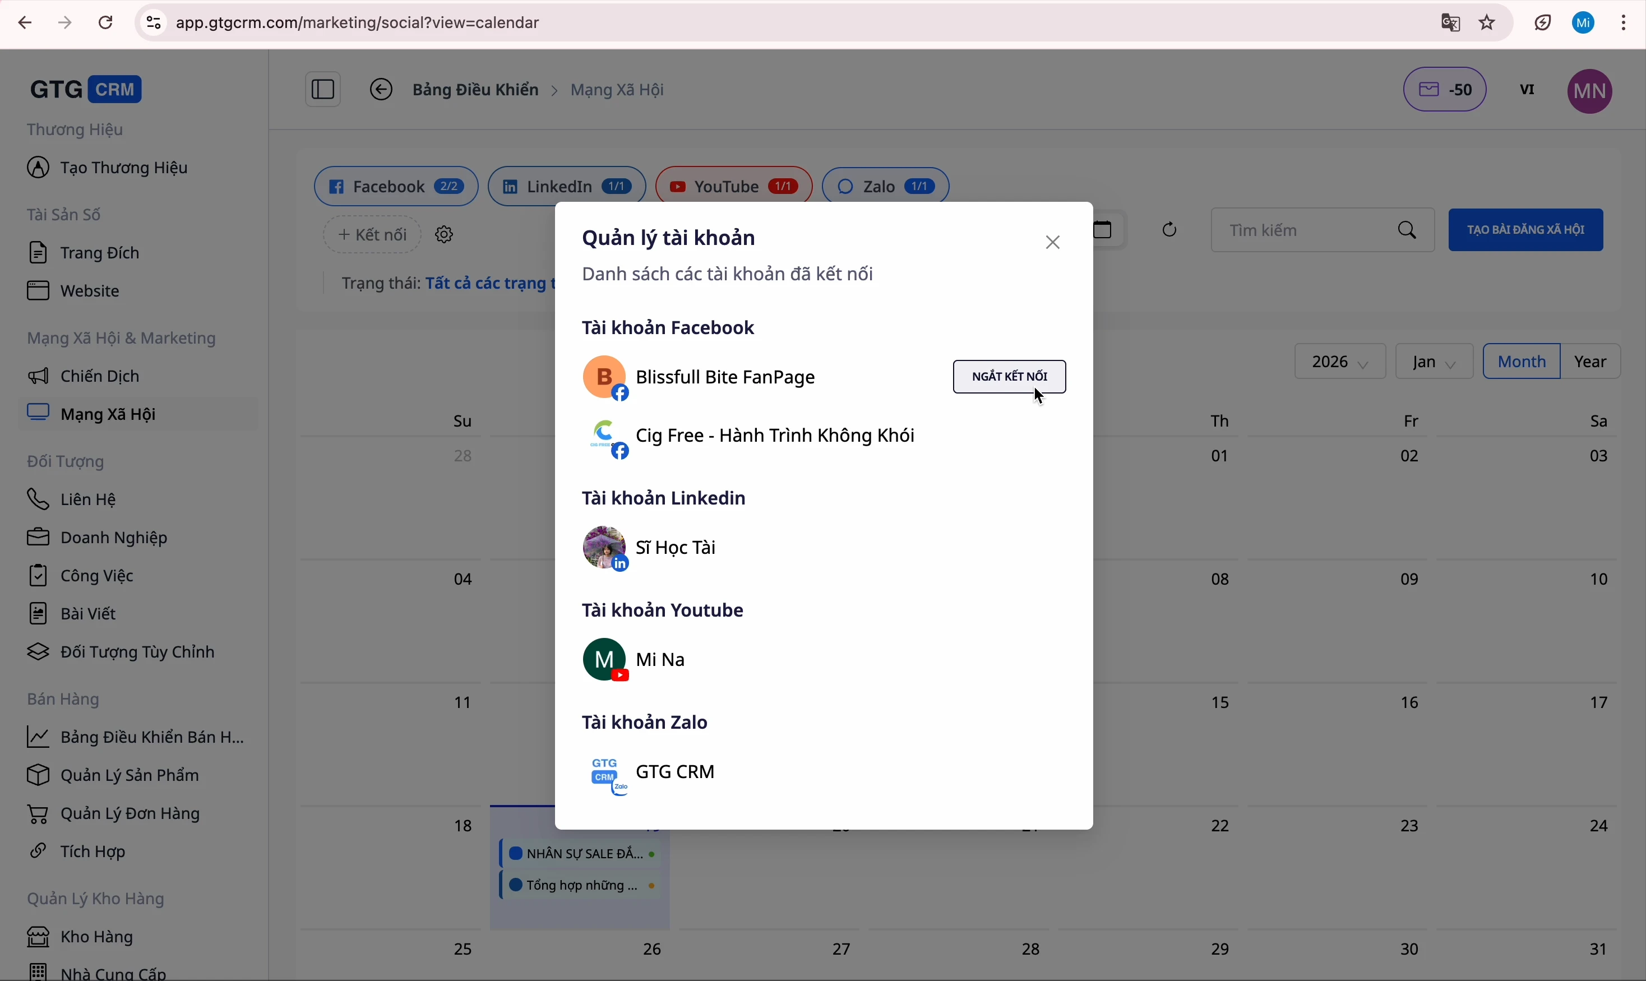
Task: Toggle the Facebook 2/2 account filter
Action: click(x=396, y=187)
